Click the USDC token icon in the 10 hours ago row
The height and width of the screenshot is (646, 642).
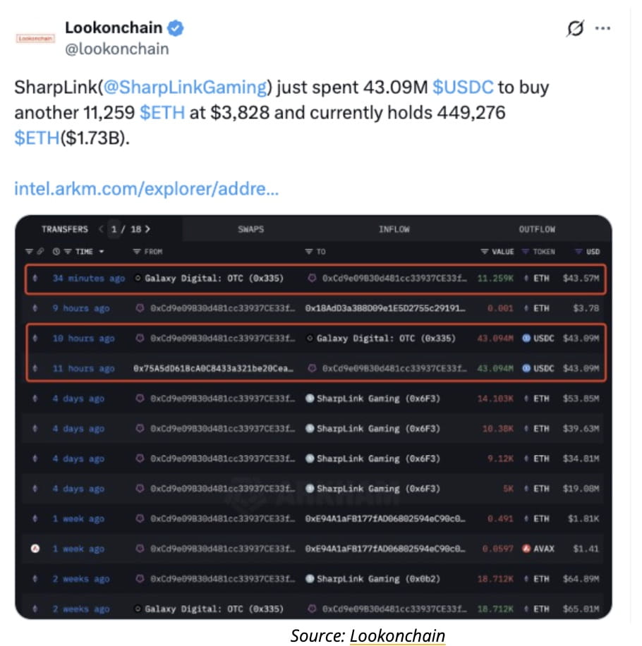coord(526,339)
